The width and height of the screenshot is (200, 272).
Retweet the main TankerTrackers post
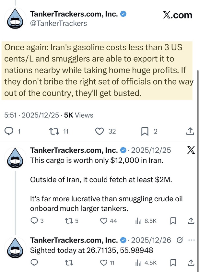tap(53, 131)
